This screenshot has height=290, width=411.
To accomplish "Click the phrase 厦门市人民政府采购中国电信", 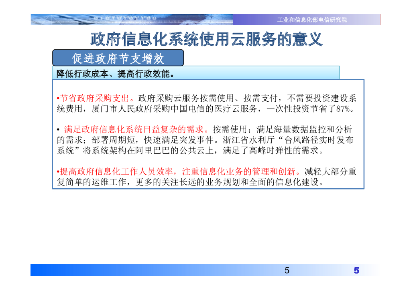I will coord(148,109).
